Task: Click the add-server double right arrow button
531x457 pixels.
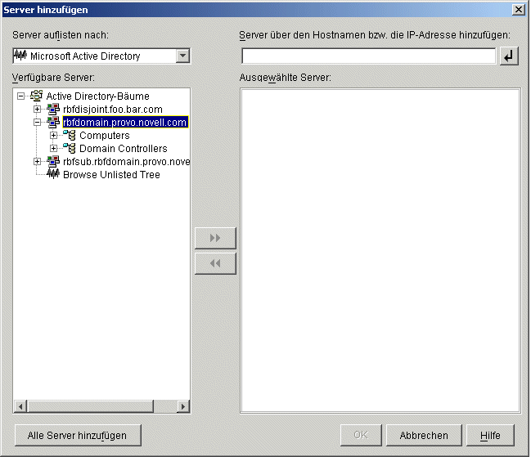Action: (215, 238)
